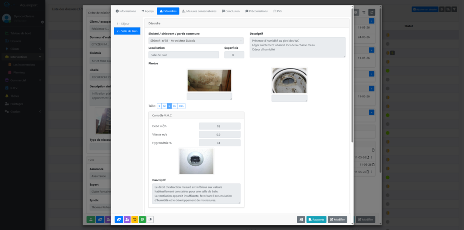
Task: Open R.D.V. in the sidebar
Action: point(14,88)
